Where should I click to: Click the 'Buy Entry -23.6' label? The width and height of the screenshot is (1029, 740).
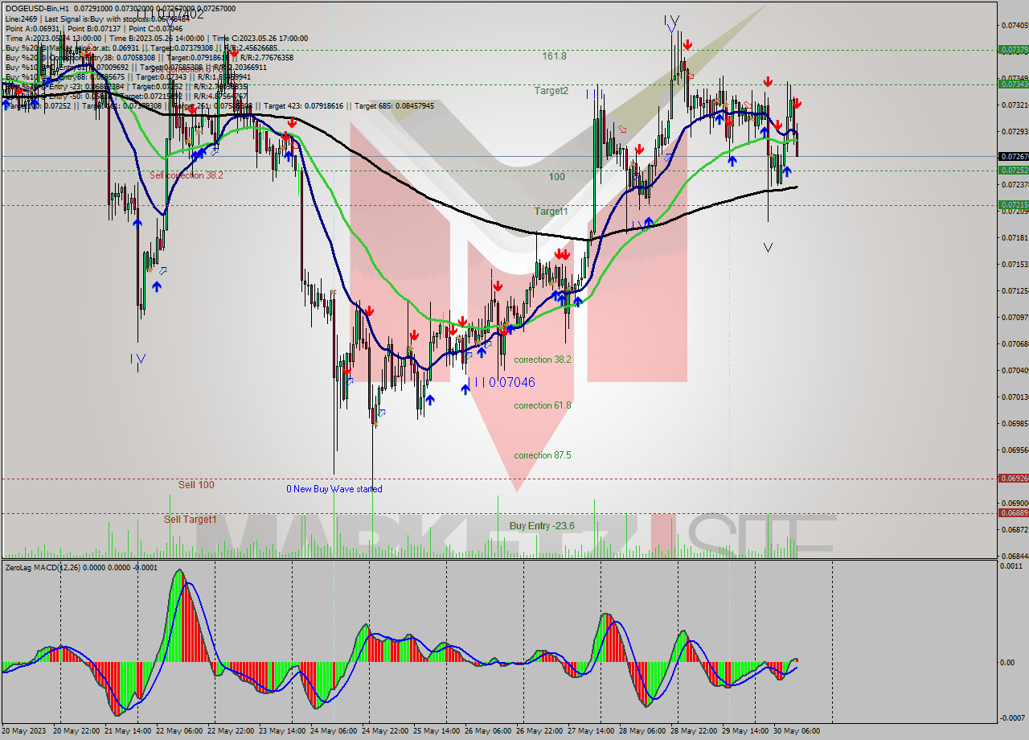click(x=542, y=526)
